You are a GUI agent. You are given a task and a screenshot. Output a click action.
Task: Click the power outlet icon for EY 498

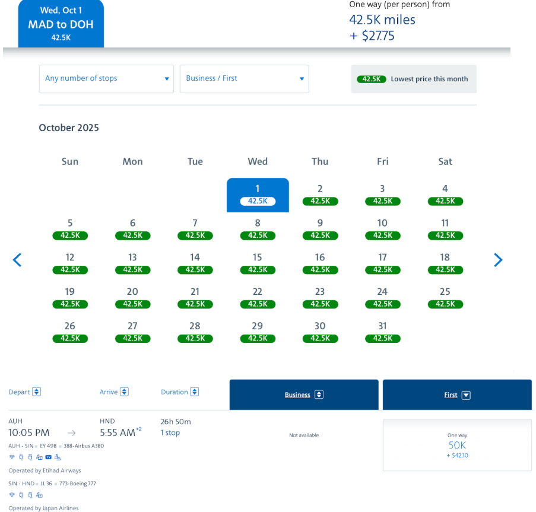pyautogui.click(x=21, y=457)
